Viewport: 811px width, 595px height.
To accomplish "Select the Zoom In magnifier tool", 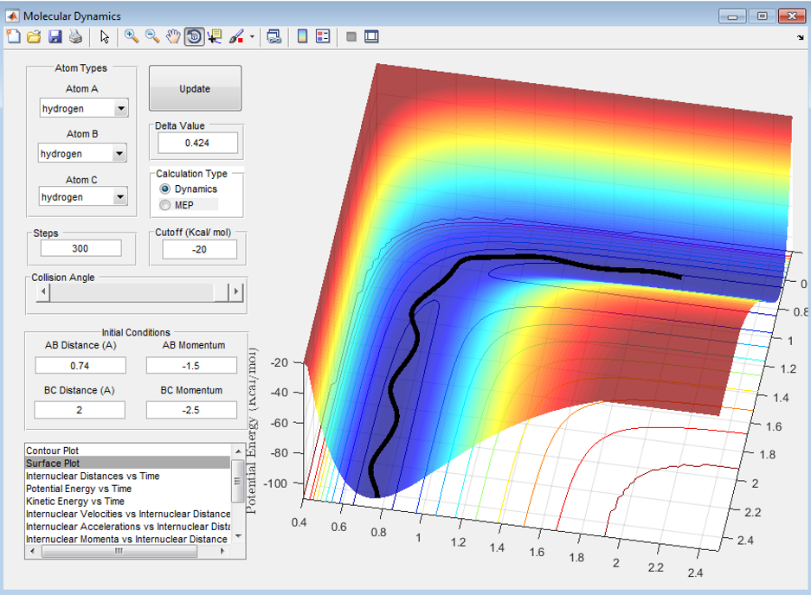I will (x=132, y=36).
